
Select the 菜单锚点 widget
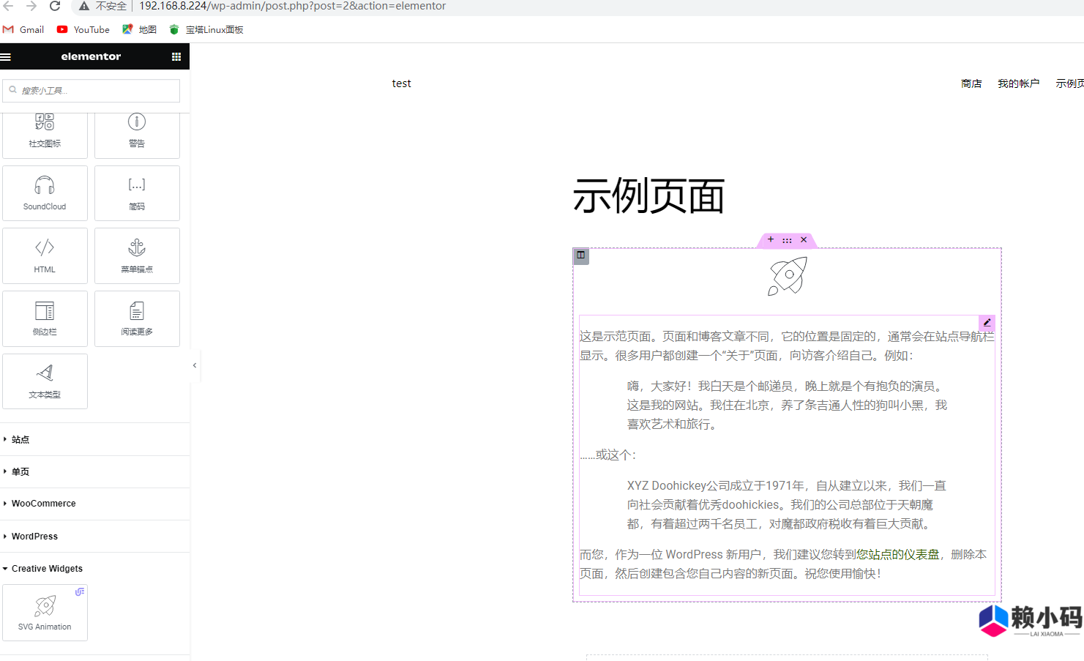point(137,255)
